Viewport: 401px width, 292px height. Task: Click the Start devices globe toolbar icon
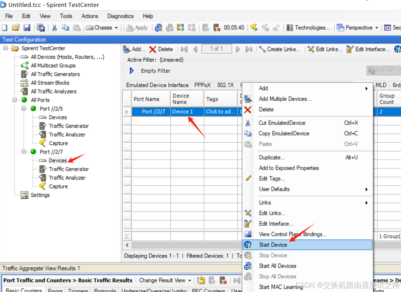pyautogui.click(x=158, y=27)
